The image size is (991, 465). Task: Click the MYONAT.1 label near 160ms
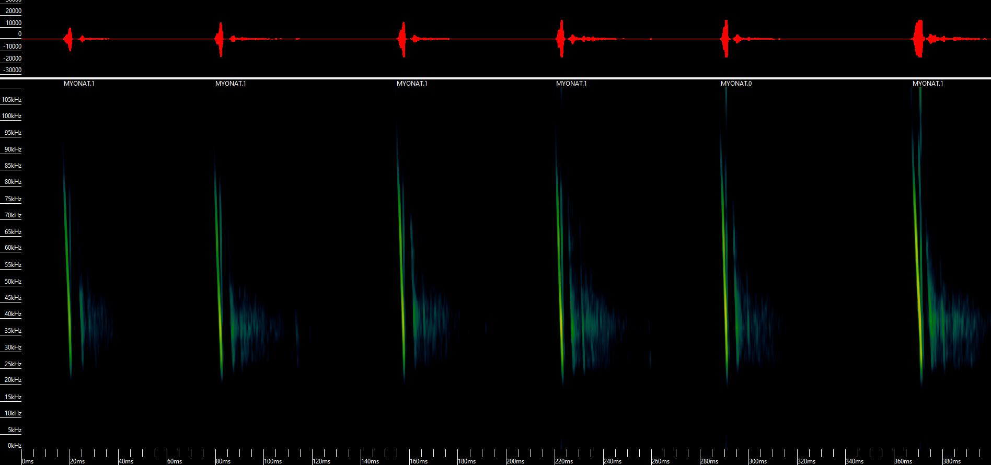[412, 84]
